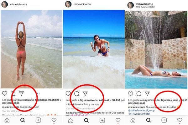Share the middle wave photo post
The image size is (188, 125).
[x=85, y=93]
